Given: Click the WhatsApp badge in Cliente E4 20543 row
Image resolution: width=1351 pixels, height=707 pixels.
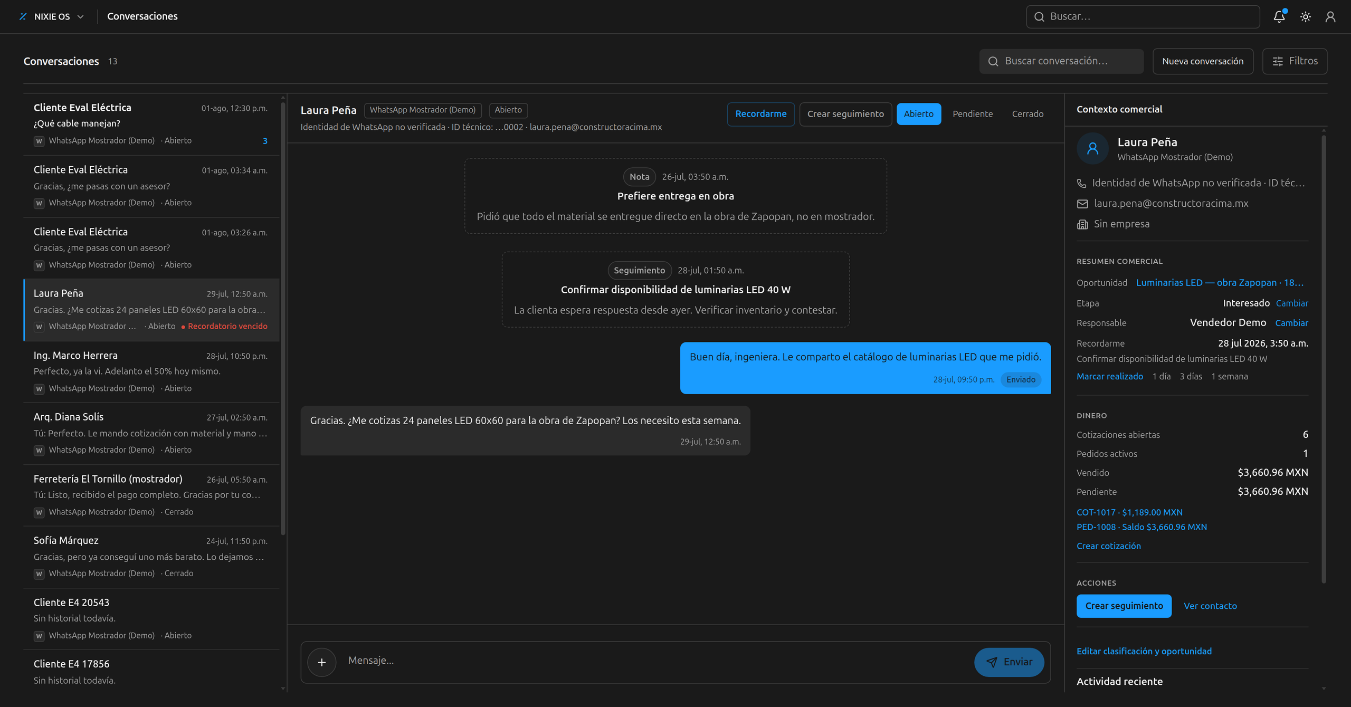Looking at the screenshot, I should (39, 636).
